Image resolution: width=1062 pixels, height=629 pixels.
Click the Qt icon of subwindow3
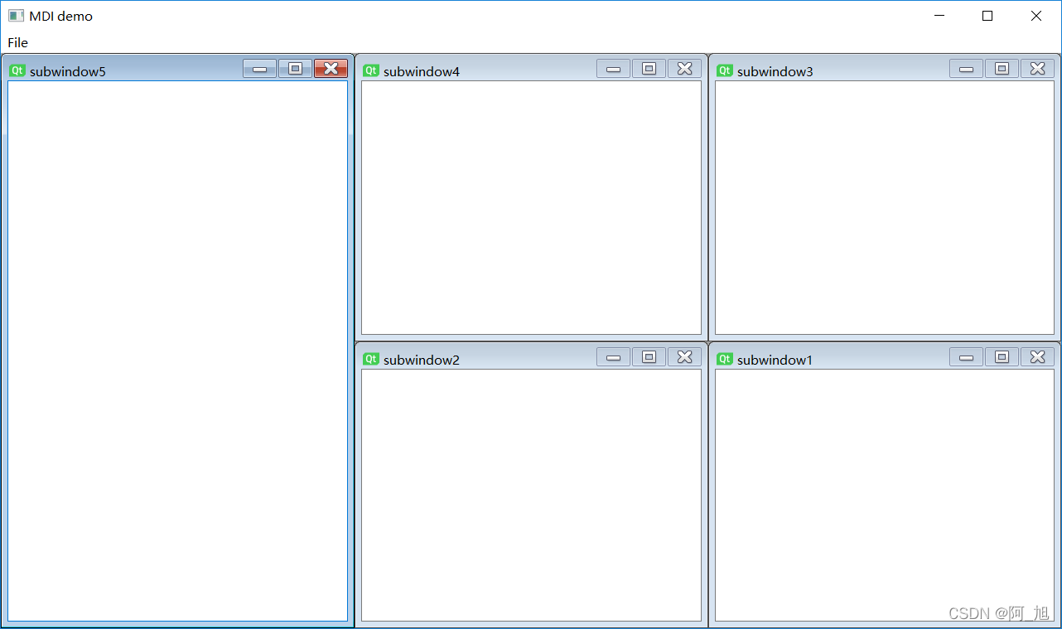(725, 70)
